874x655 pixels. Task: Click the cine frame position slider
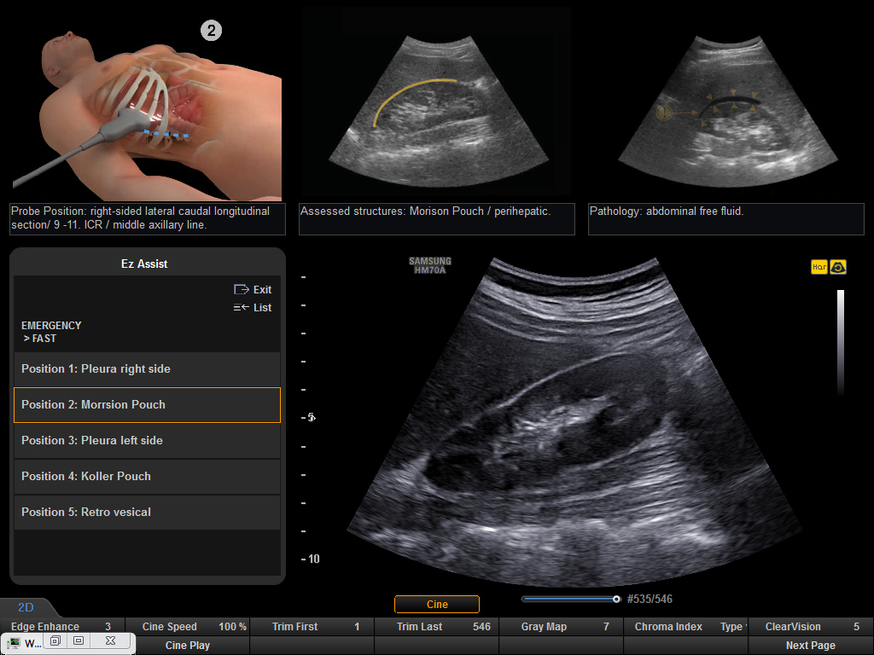point(570,600)
